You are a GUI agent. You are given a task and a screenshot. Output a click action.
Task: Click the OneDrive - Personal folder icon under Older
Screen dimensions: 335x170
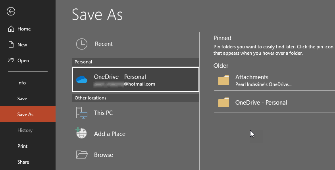click(x=223, y=102)
